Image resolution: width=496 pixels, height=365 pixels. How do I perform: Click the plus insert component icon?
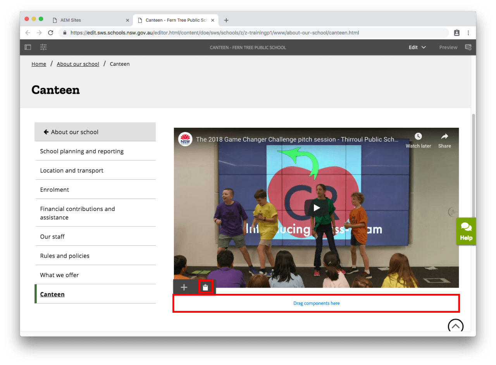(184, 287)
